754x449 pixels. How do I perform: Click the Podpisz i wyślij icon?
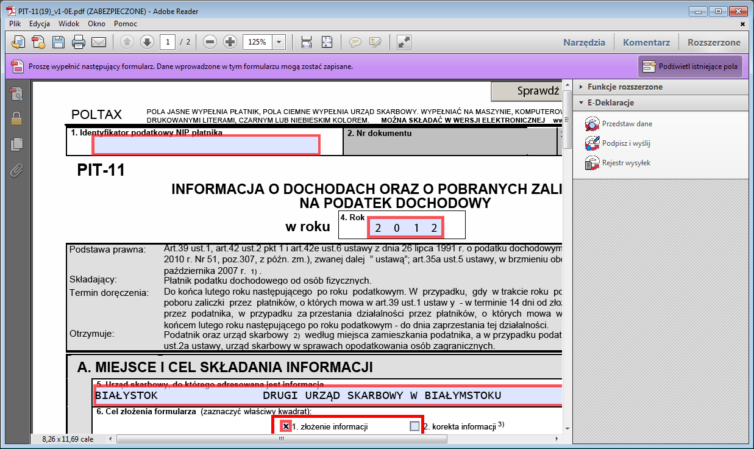click(x=592, y=143)
